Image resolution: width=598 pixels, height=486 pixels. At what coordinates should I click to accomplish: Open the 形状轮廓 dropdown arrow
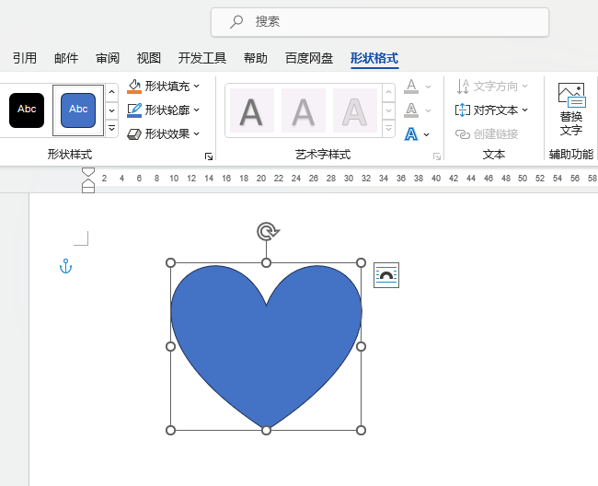pos(197,110)
